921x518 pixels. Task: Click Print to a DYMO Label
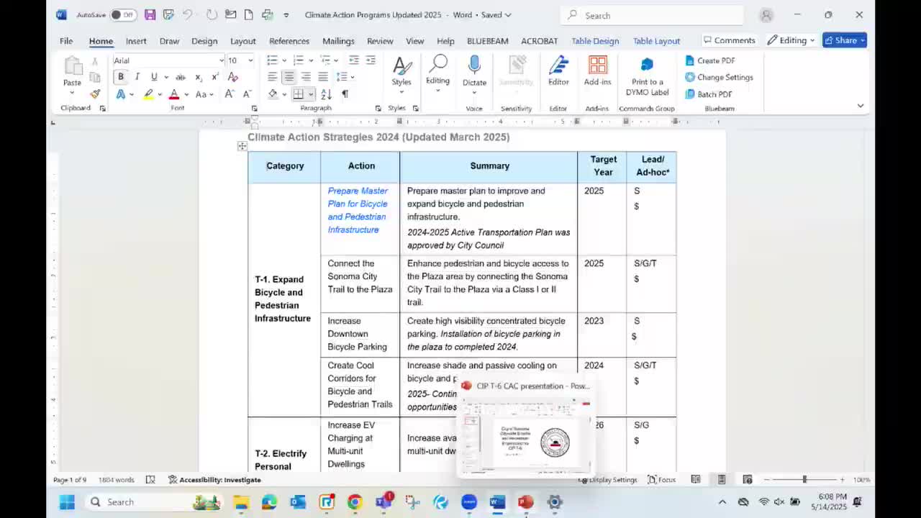pos(647,76)
